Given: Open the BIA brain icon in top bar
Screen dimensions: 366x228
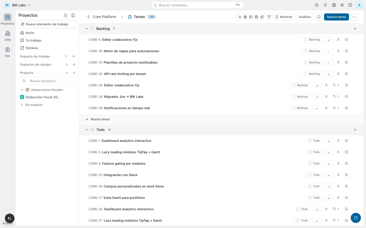Looking at the screenshot, I should (334, 5).
